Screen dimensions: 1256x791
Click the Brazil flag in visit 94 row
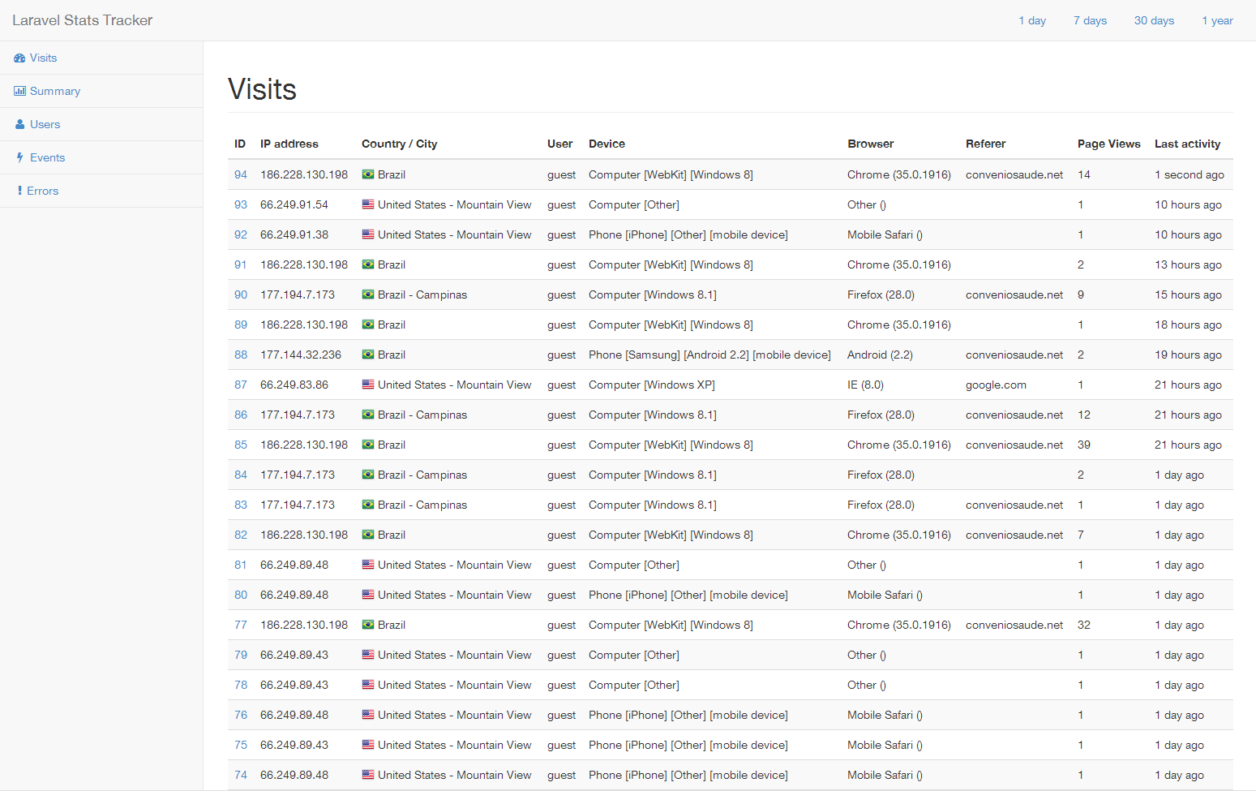coord(368,174)
